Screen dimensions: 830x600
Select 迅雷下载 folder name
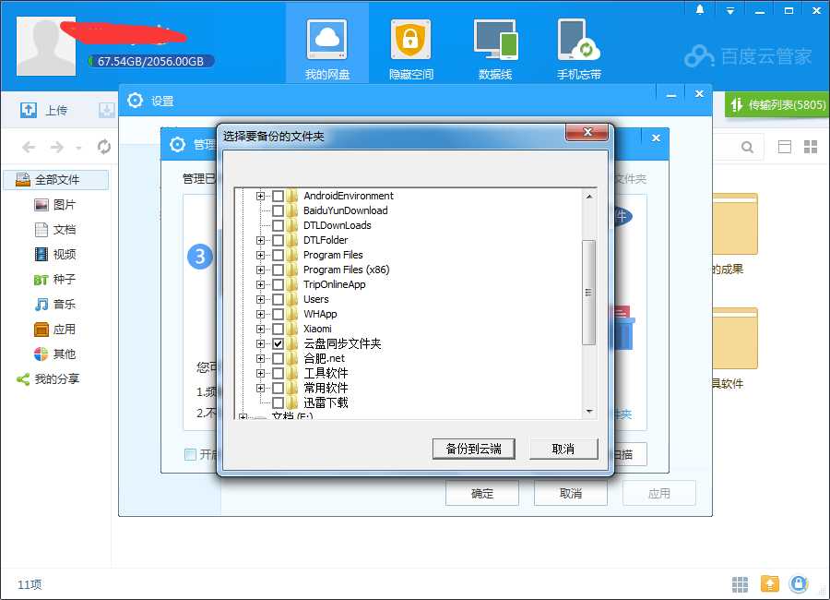[x=326, y=402]
